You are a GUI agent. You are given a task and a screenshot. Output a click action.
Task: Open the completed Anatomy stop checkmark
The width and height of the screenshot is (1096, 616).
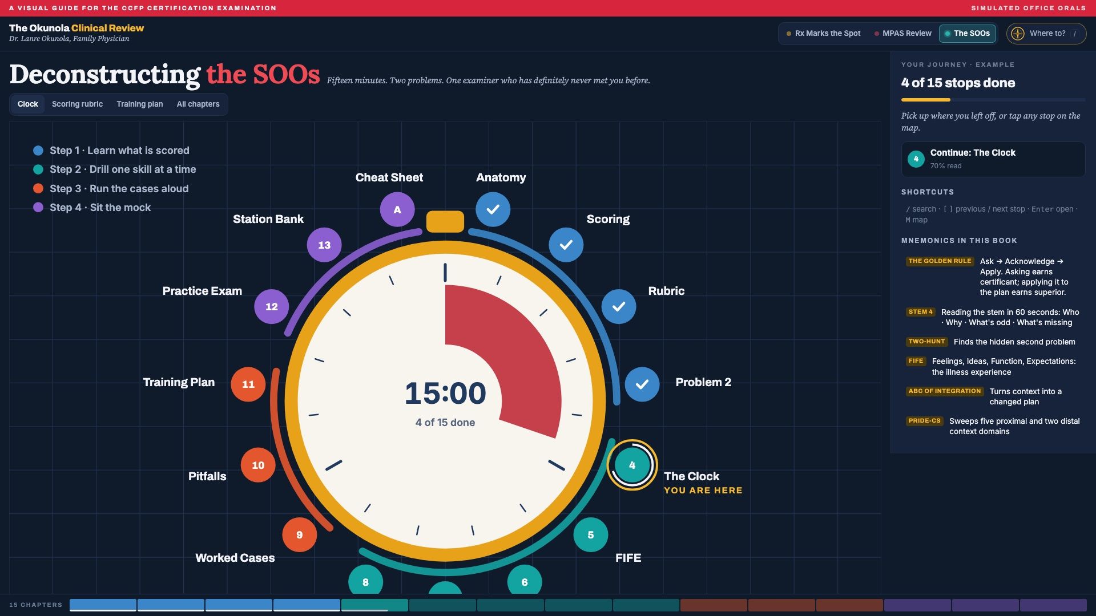point(493,209)
